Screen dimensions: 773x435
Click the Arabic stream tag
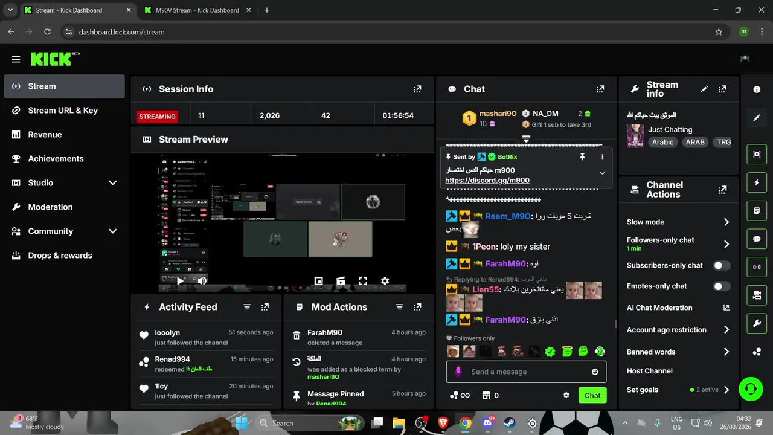[x=662, y=142]
